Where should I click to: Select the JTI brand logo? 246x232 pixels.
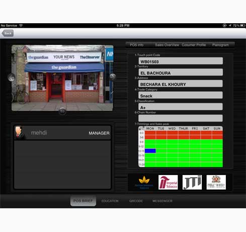(x=192, y=183)
